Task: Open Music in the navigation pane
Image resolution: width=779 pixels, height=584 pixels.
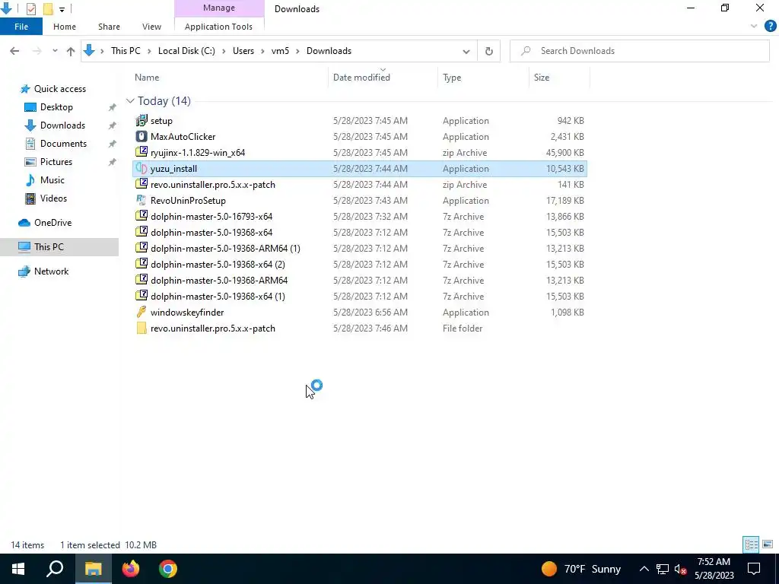Action: coord(52,180)
